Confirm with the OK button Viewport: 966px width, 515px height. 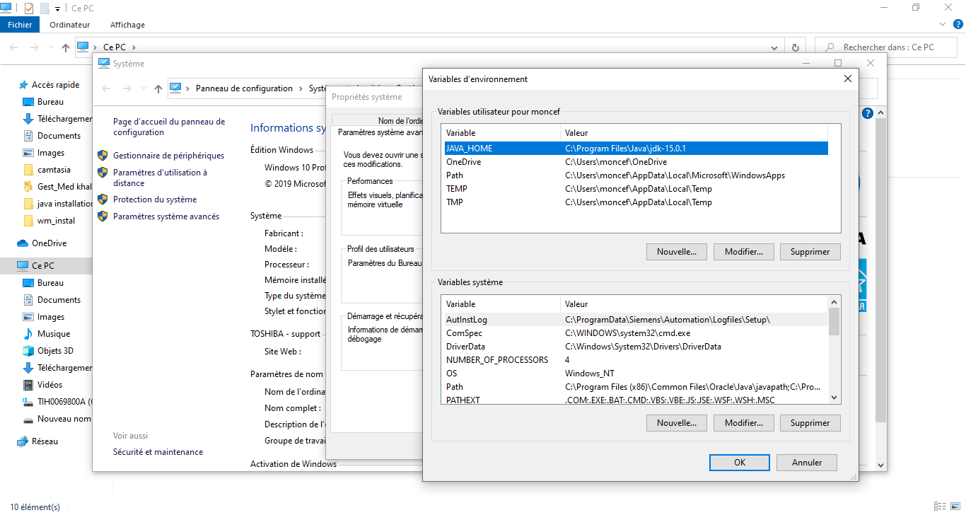tap(740, 463)
